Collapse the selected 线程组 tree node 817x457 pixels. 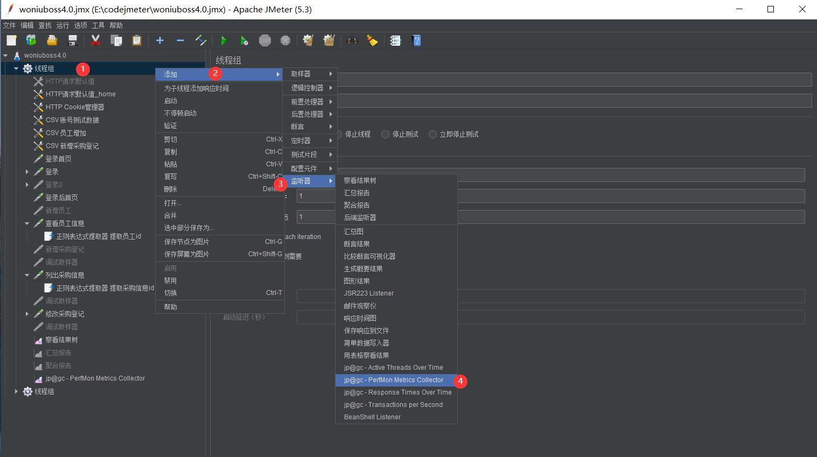pos(16,68)
